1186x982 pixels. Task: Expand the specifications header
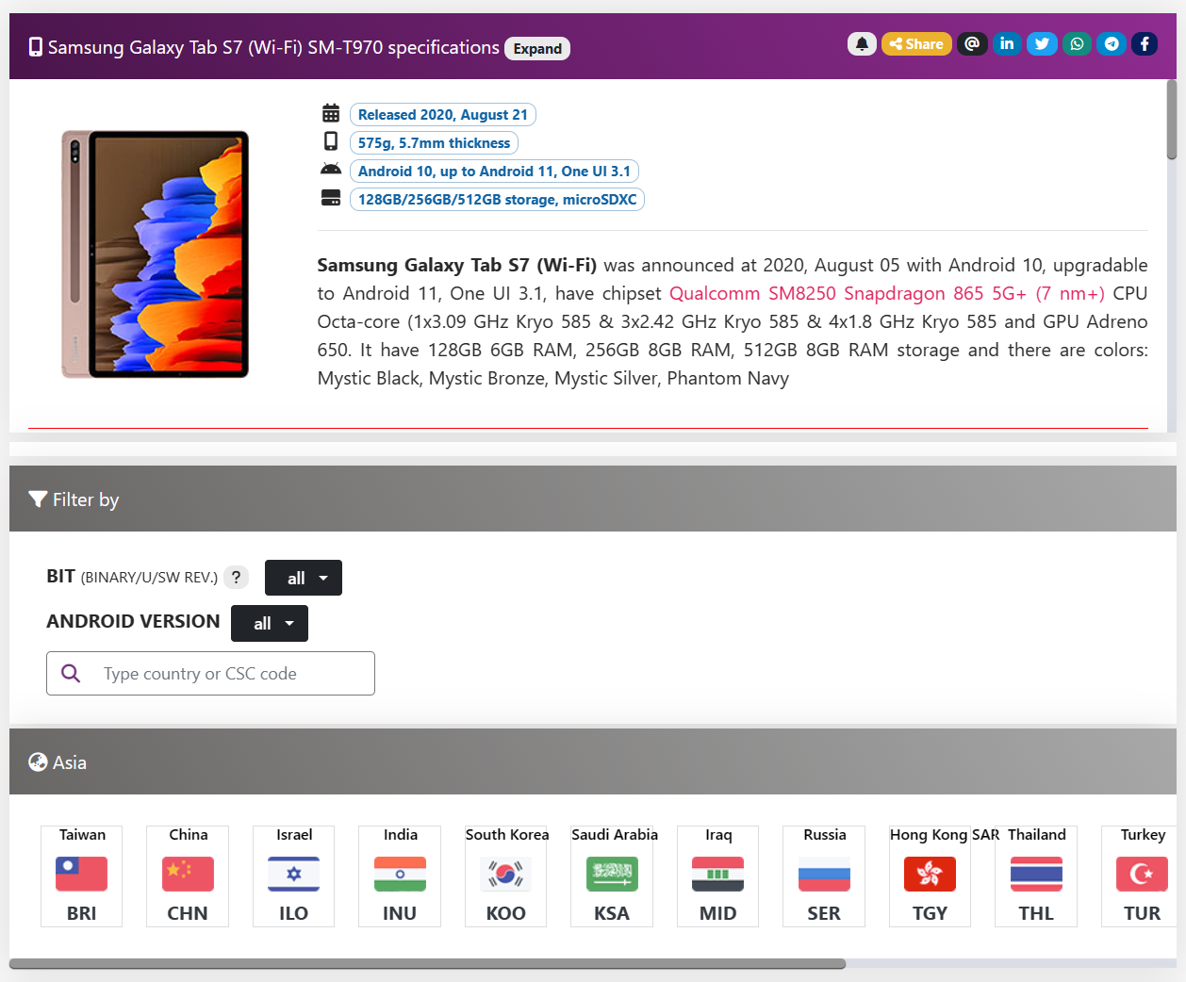pyautogui.click(x=537, y=48)
